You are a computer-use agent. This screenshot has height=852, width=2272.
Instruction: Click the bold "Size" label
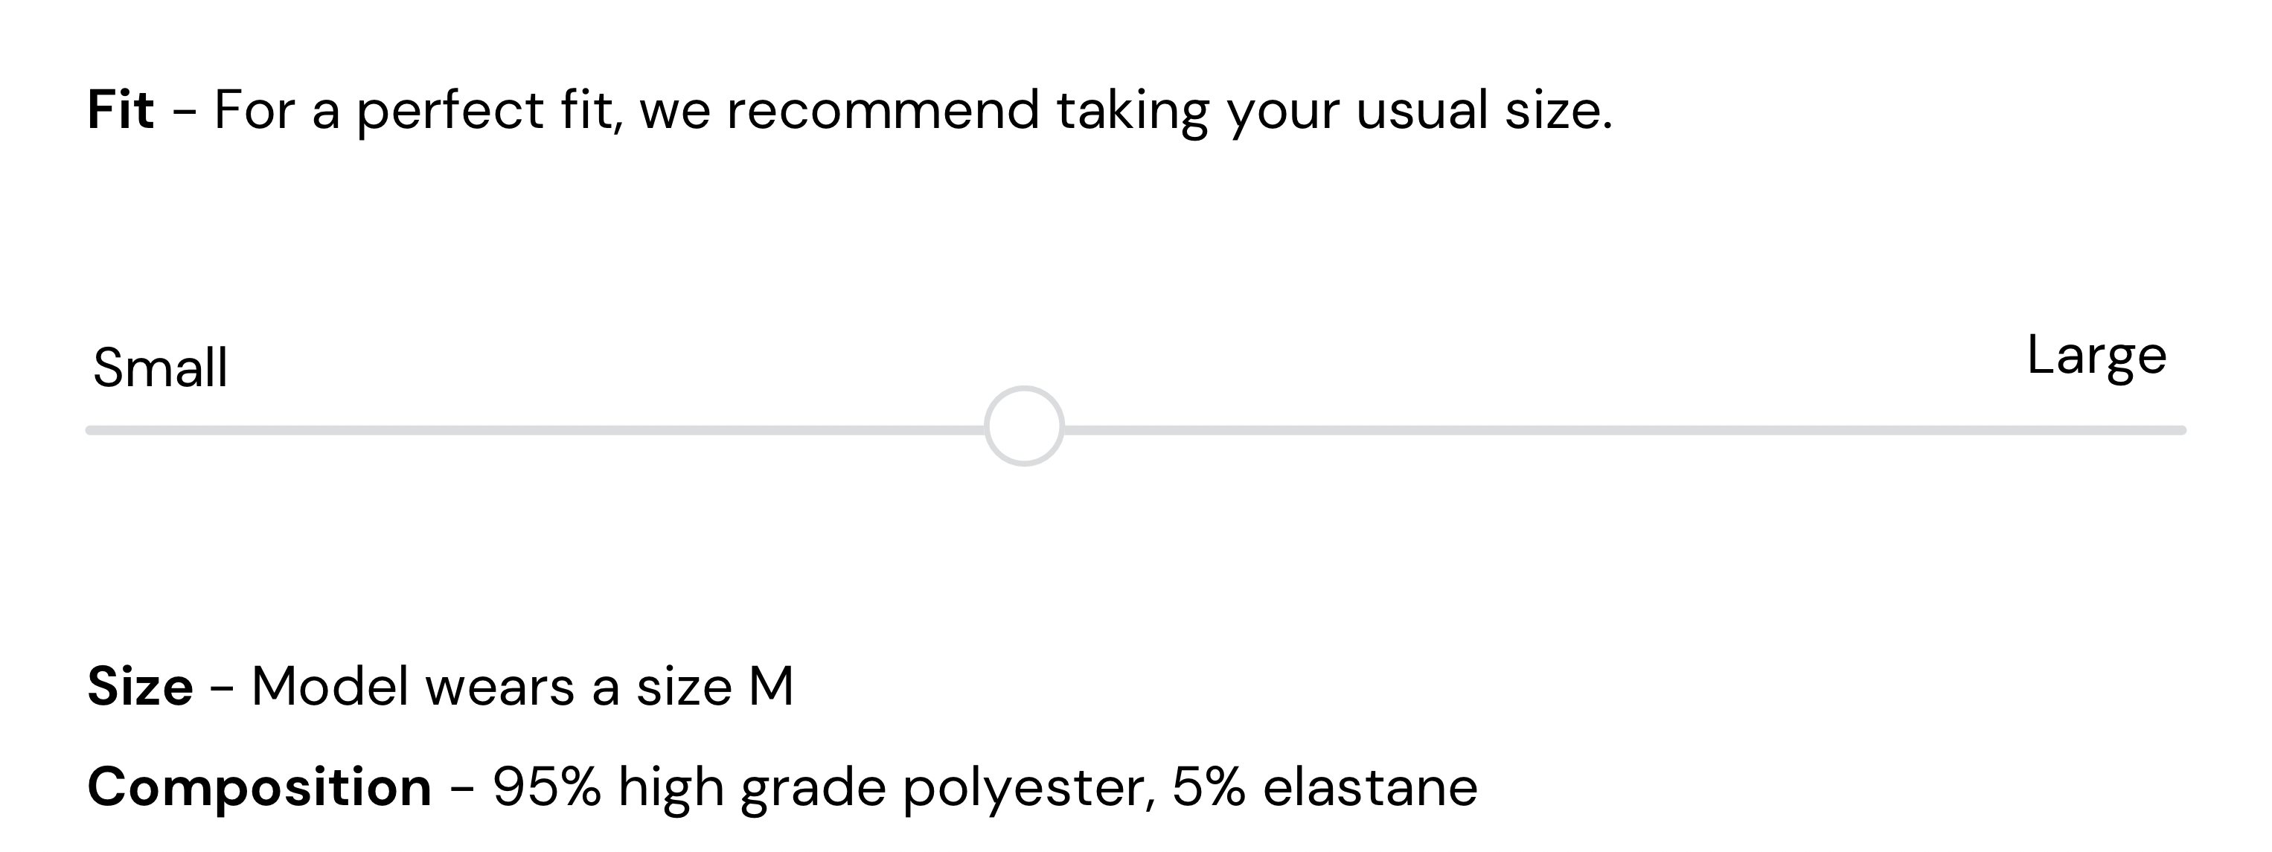(140, 686)
